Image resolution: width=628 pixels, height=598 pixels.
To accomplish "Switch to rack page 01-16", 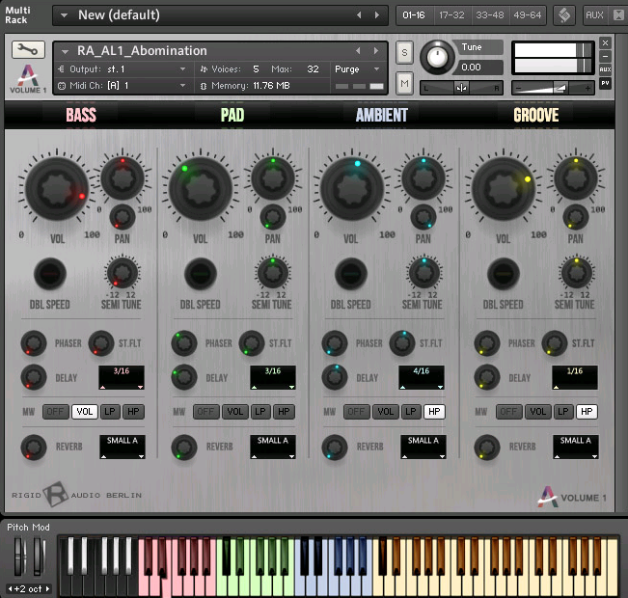I will click(x=414, y=15).
